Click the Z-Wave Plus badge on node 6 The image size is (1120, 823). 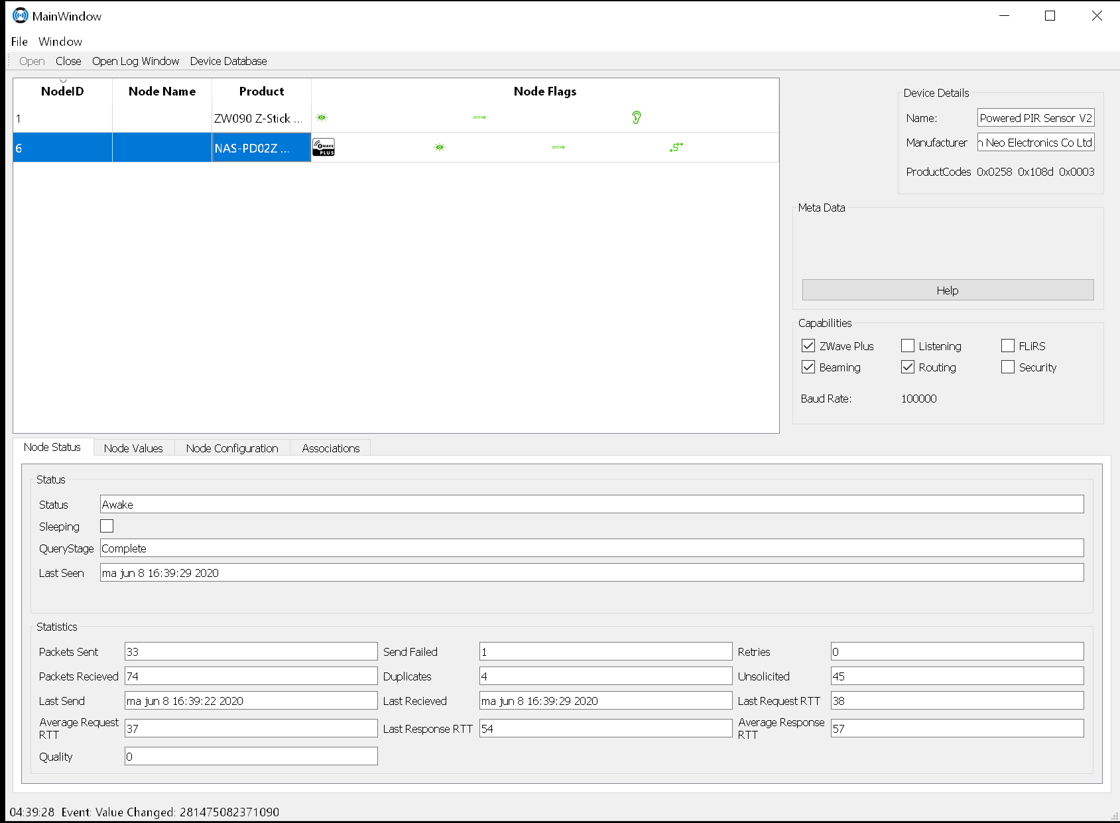coord(324,147)
